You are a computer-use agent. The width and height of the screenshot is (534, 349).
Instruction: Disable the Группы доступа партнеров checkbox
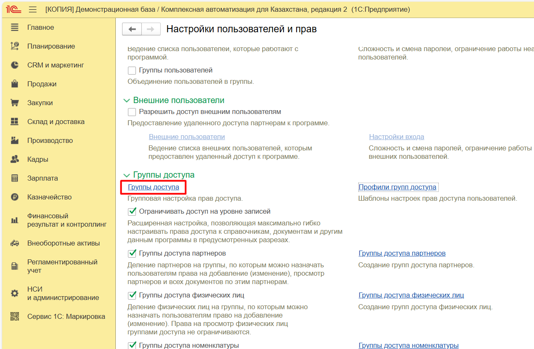pos(132,253)
